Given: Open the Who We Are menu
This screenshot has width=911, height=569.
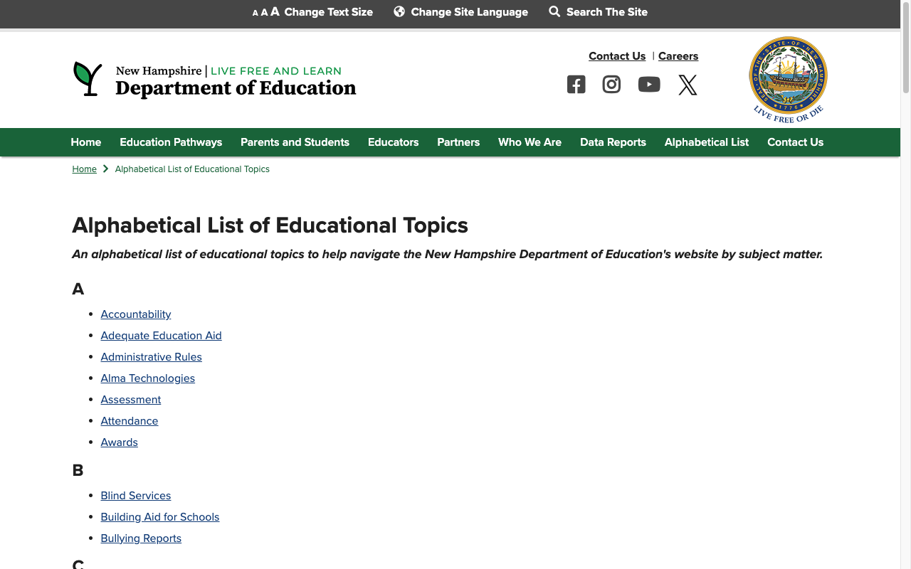Looking at the screenshot, I should [530, 142].
